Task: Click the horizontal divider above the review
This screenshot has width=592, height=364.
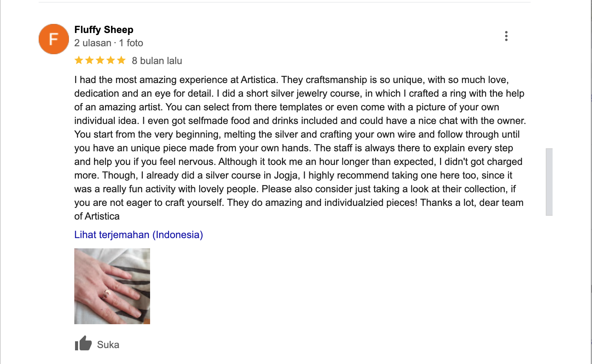Action: coord(284,2)
